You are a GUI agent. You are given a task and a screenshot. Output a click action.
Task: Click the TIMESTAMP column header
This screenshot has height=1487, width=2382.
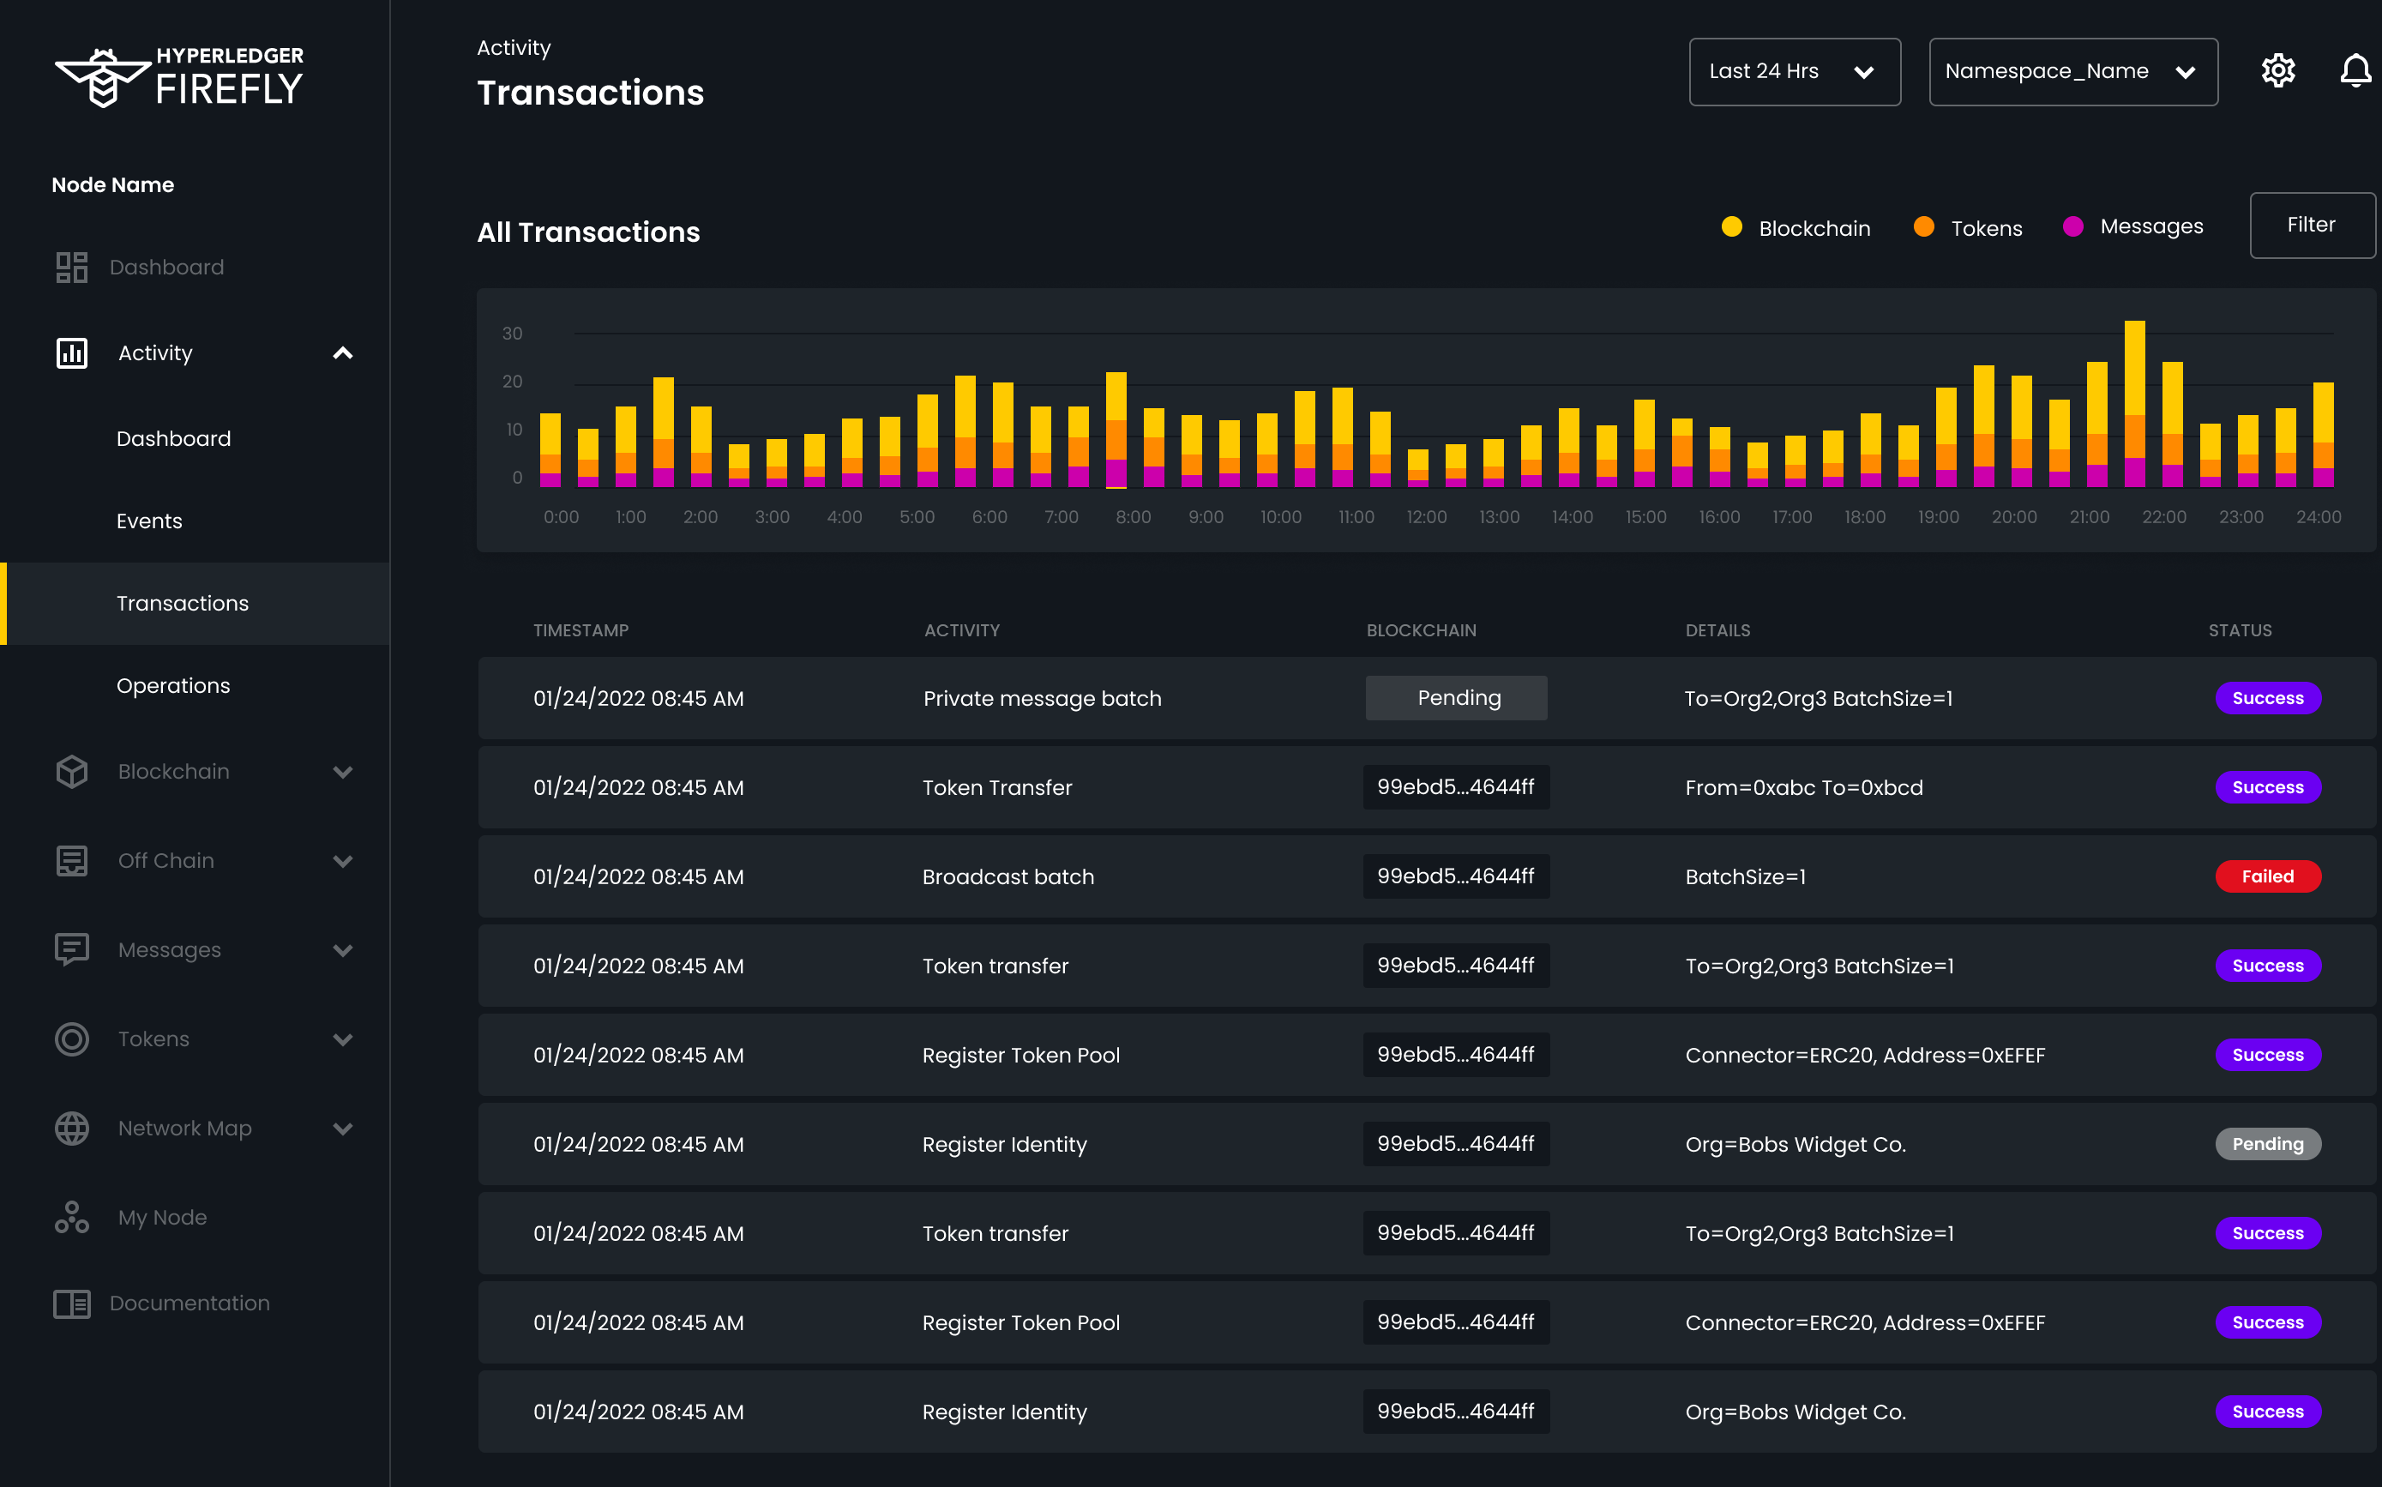581,630
